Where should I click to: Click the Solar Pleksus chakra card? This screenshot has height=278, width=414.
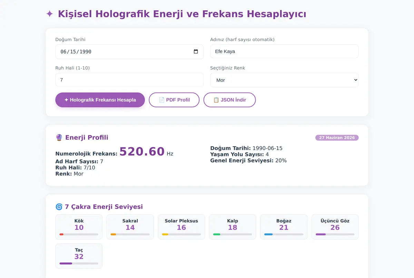181,227
